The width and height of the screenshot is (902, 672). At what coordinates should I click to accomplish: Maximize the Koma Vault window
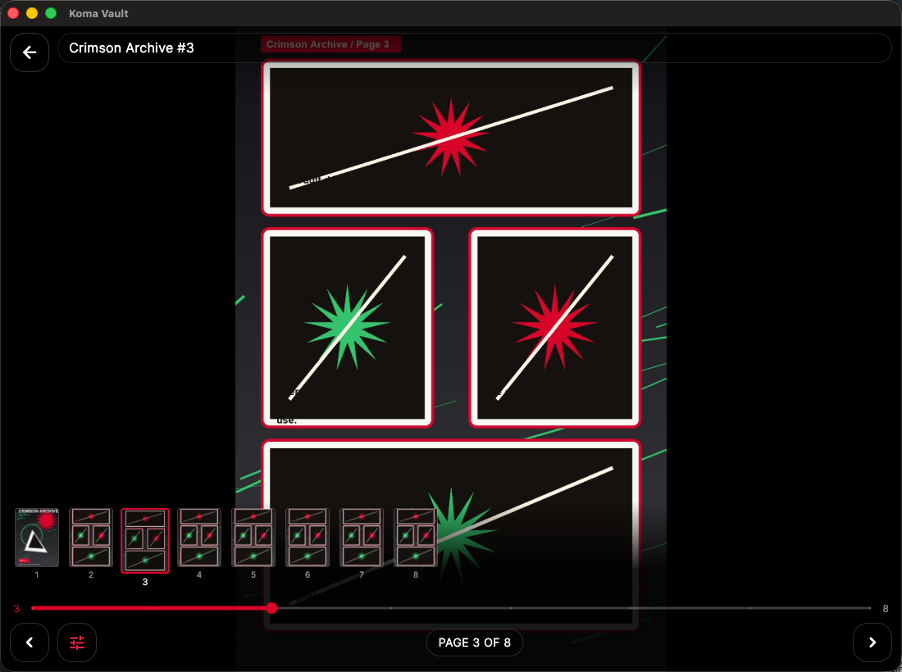[x=51, y=13]
